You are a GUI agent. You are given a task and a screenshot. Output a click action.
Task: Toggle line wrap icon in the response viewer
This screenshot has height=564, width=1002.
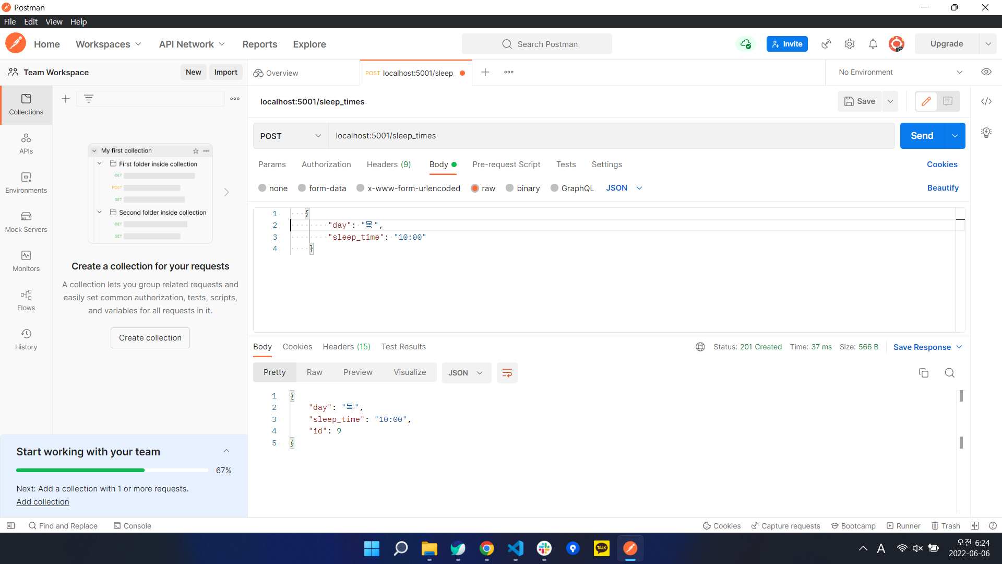click(507, 373)
